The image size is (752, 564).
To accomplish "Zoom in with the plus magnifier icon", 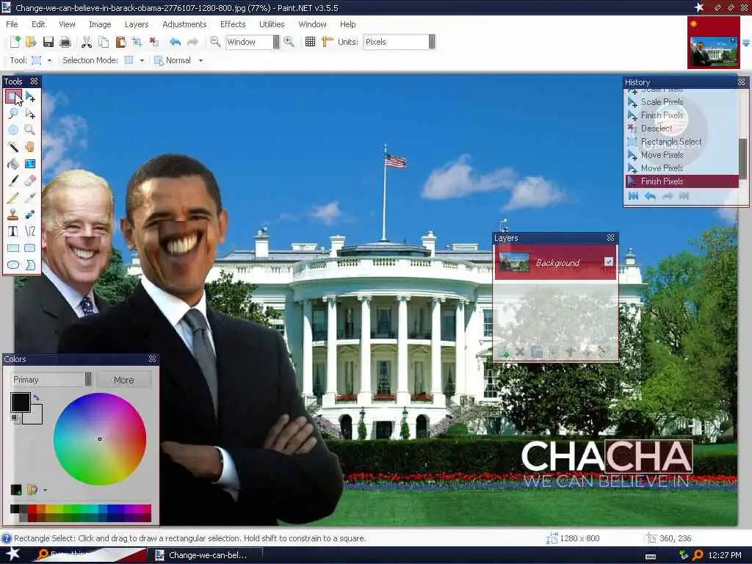I will pos(289,42).
